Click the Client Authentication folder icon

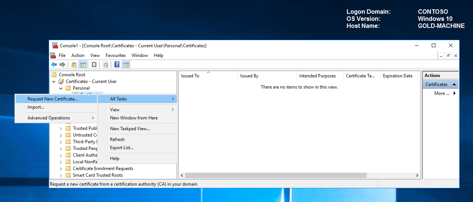(68, 155)
